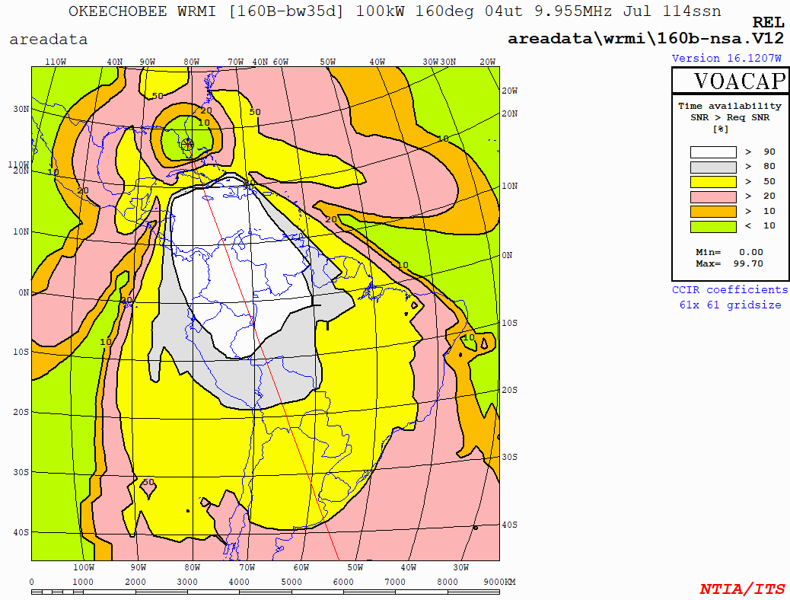Click the CCIR coefficients label
This screenshot has width=790, height=600.
tap(730, 290)
